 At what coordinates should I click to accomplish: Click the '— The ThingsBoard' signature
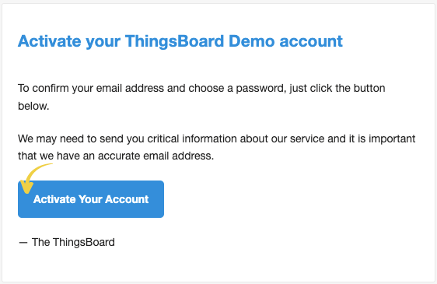tap(67, 242)
